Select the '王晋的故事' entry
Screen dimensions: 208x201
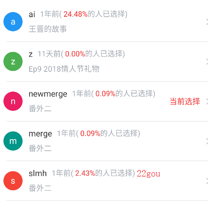pos(48,29)
